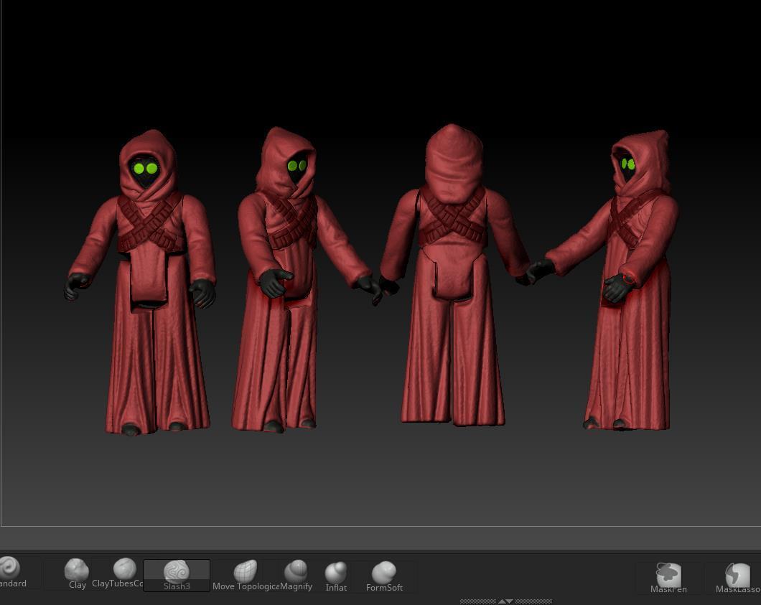Click the back-facing Jawa figure with plain hood

click(x=454, y=275)
